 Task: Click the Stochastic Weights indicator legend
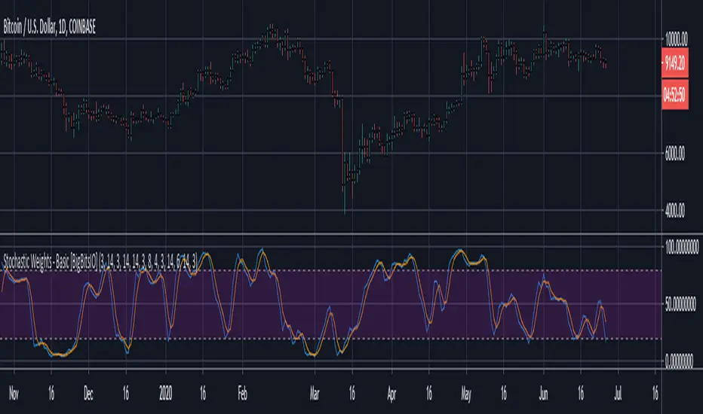click(x=100, y=262)
